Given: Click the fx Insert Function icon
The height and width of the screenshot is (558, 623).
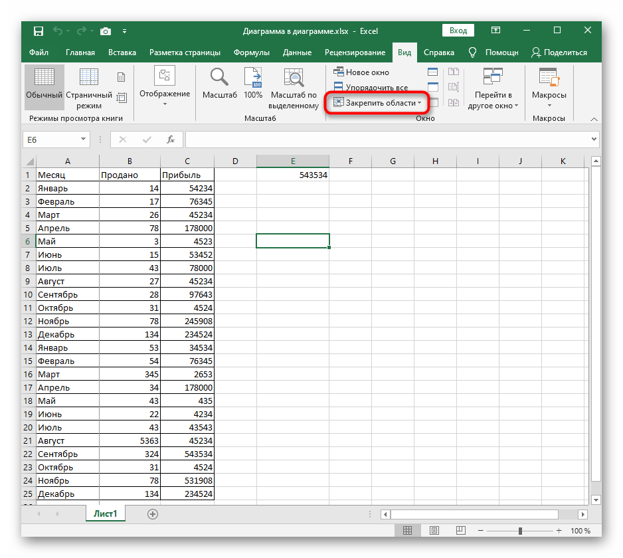Looking at the screenshot, I should (x=171, y=139).
